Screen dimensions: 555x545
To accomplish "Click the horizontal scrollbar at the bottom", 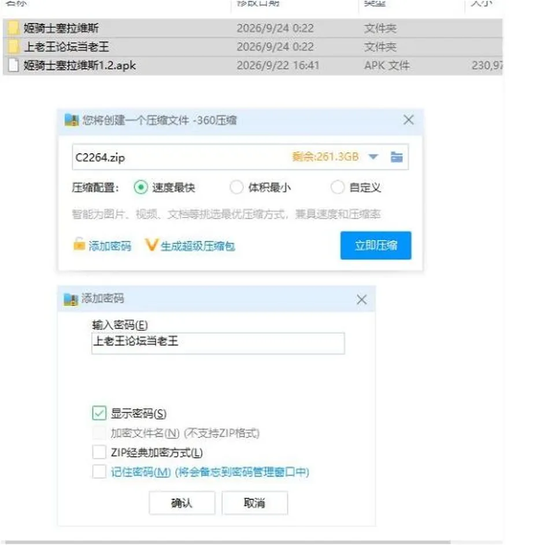I will (x=228, y=543).
